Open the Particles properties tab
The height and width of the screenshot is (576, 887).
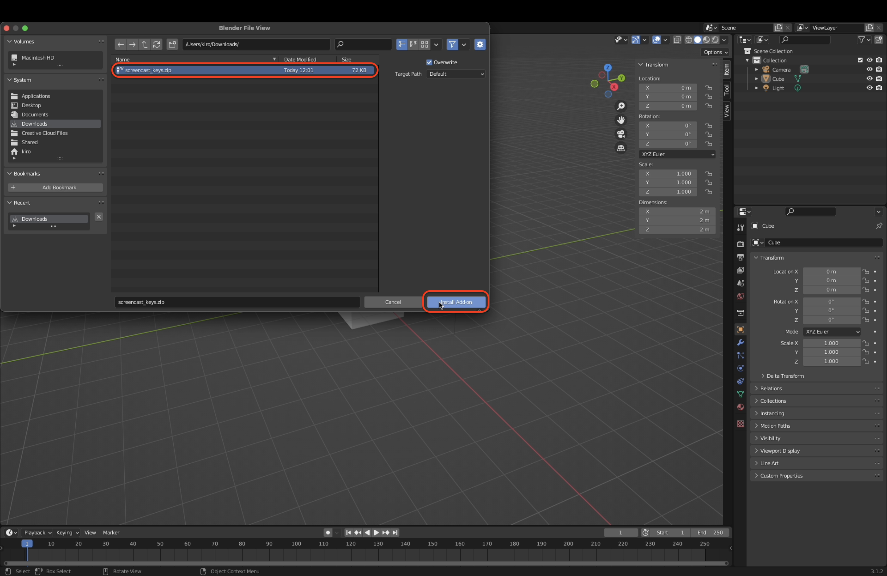coord(741,355)
